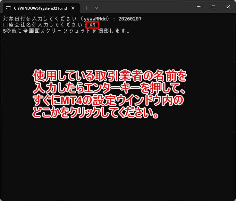The width and height of the screenshot is (236, 201).
Task: Expand the new tab profile dropdown chevron
Action: (96, 8)
